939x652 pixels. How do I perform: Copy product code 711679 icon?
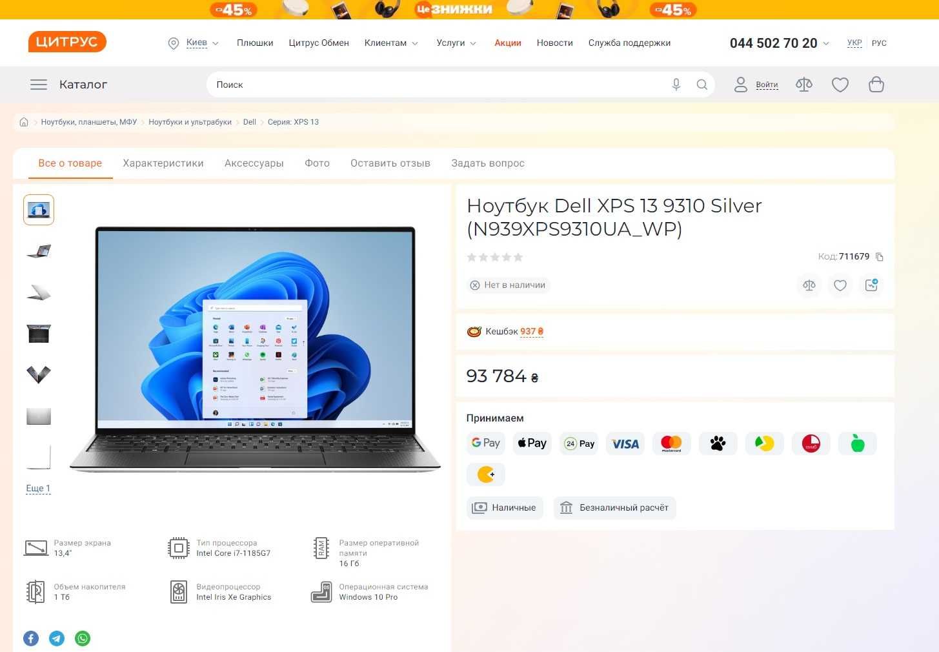879,257
